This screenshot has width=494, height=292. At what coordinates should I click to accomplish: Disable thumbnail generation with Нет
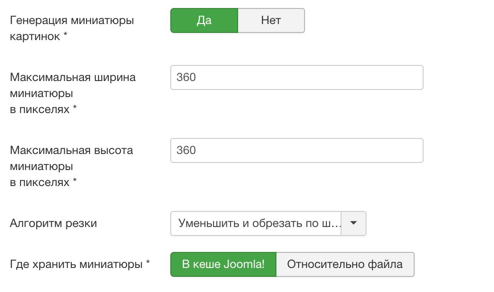pos(271,20)
